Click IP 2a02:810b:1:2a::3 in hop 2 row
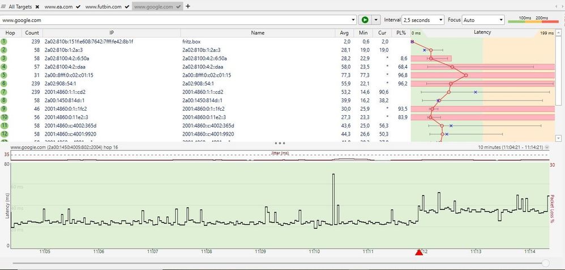This screenshot has height=270, width=565. pyautogui.click(x=64, y=50)
